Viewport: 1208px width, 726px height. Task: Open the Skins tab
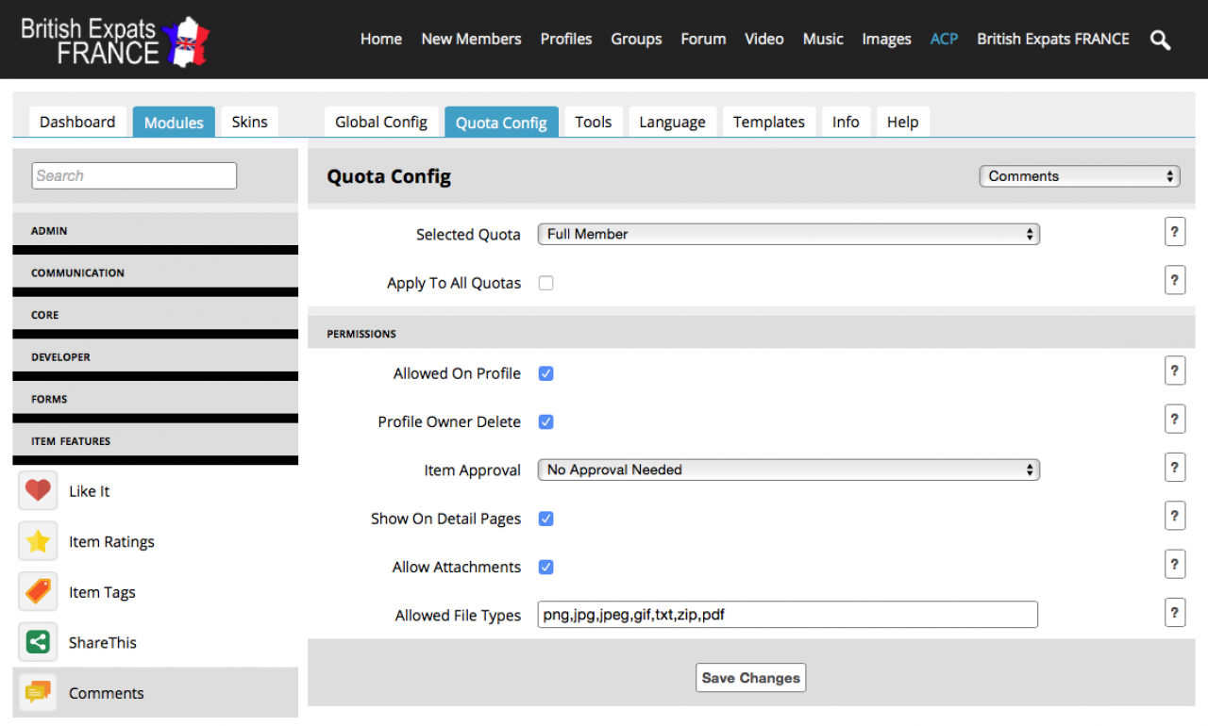click(249, 123)
